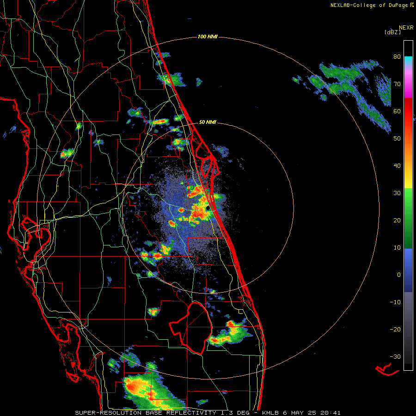This screenshot has width=416, height=416.
Task: Click the 100 NMI range ring label
Action: pos(208,37)
